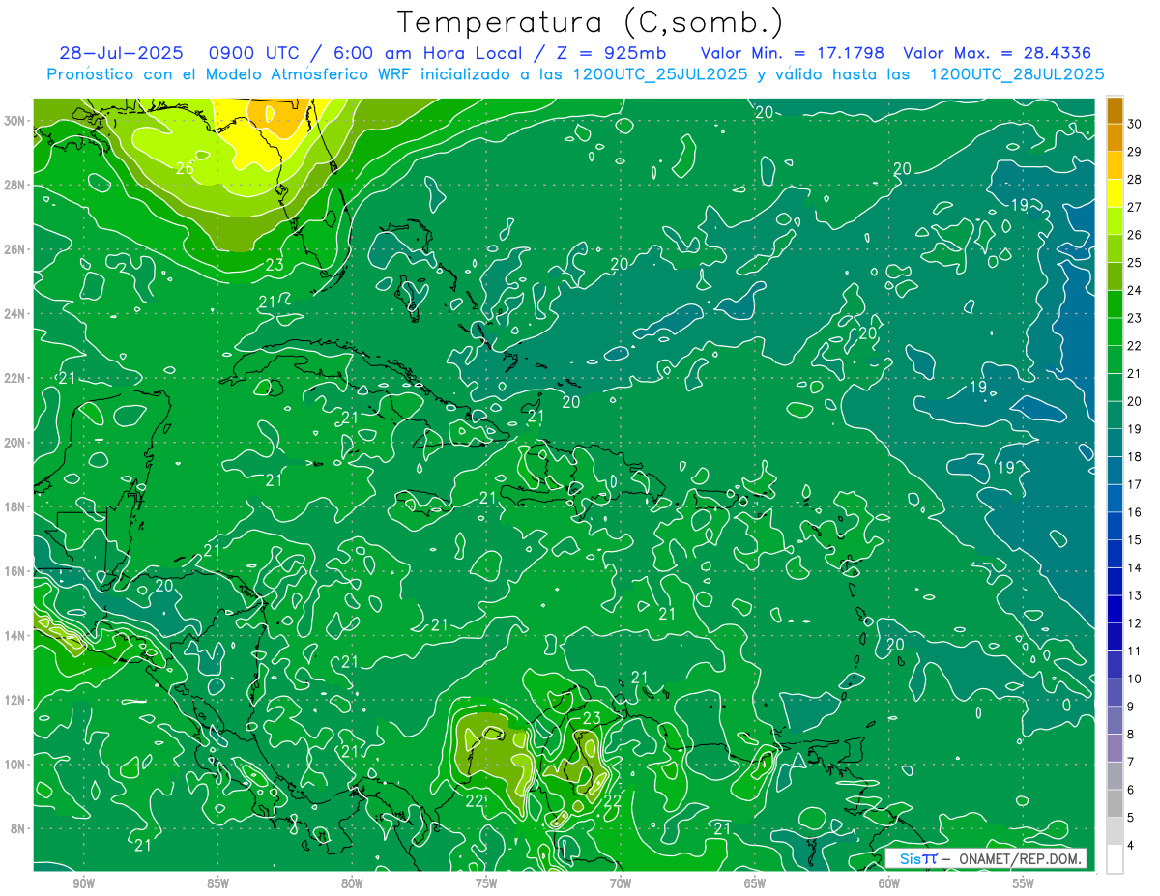Click 'Valor Max. = 28.4336'
Image resolution: width=1160 pixels, height=896 pixels.
pos(998,53)
